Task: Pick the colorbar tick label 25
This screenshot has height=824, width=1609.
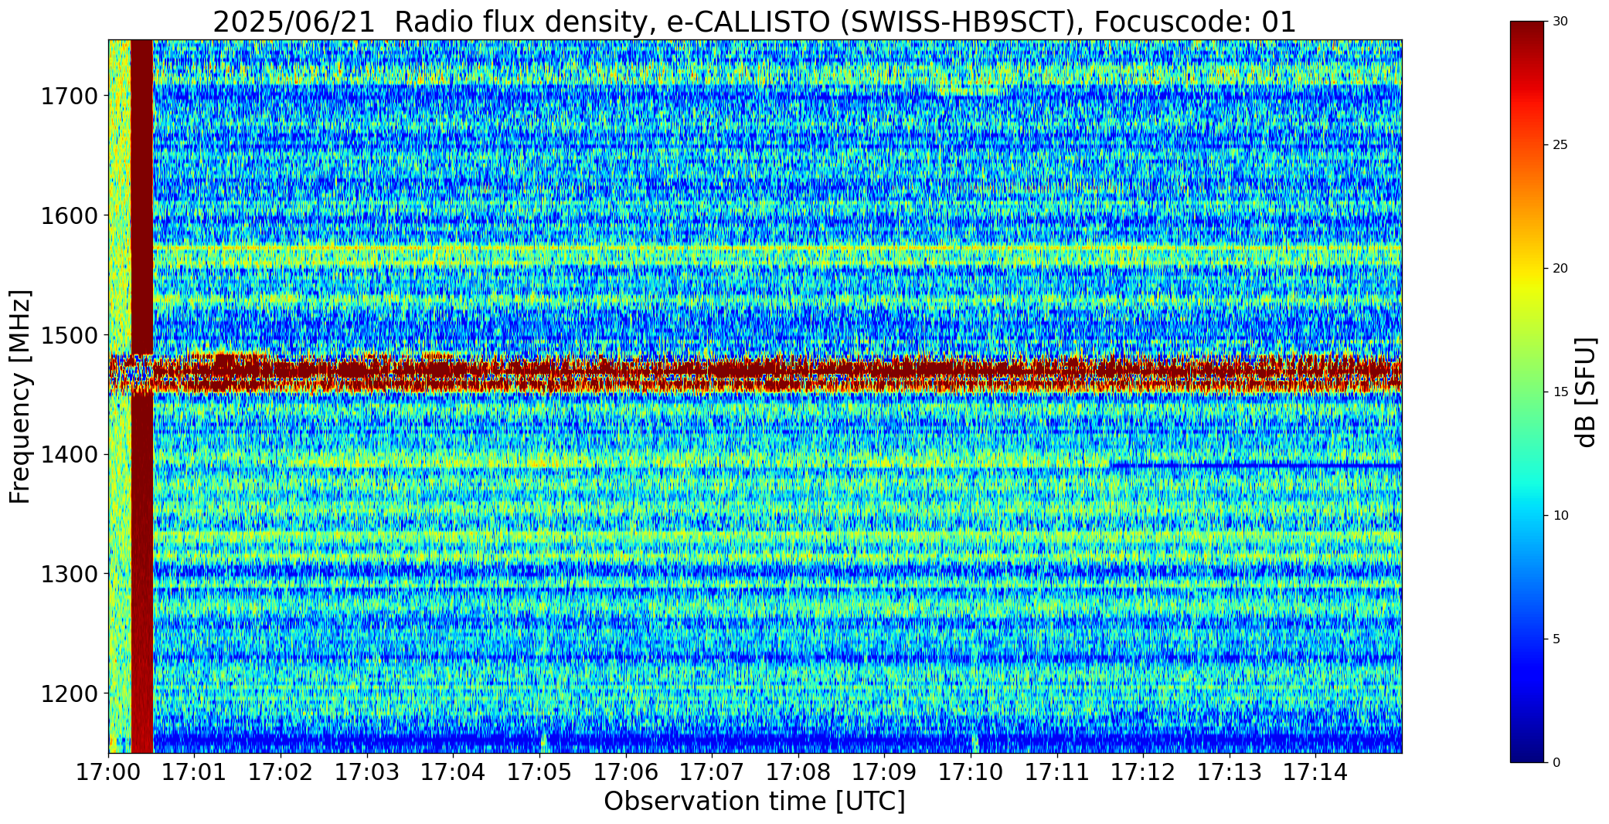Action: click(1560, 145)
